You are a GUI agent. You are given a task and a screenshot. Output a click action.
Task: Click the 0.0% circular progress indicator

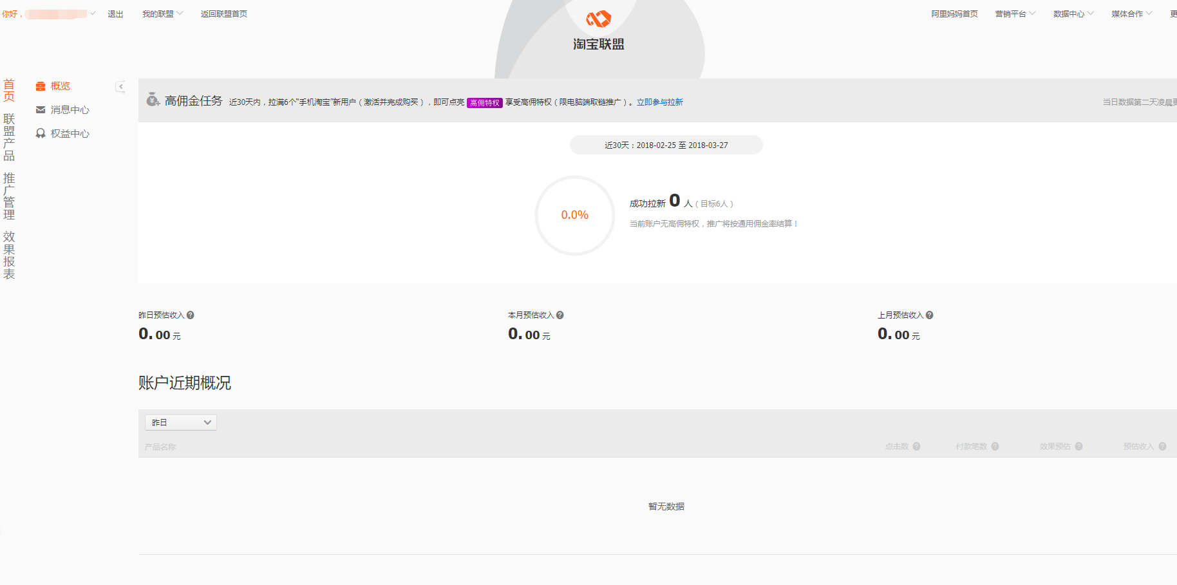pyautogui.click(x=575, y=215)
